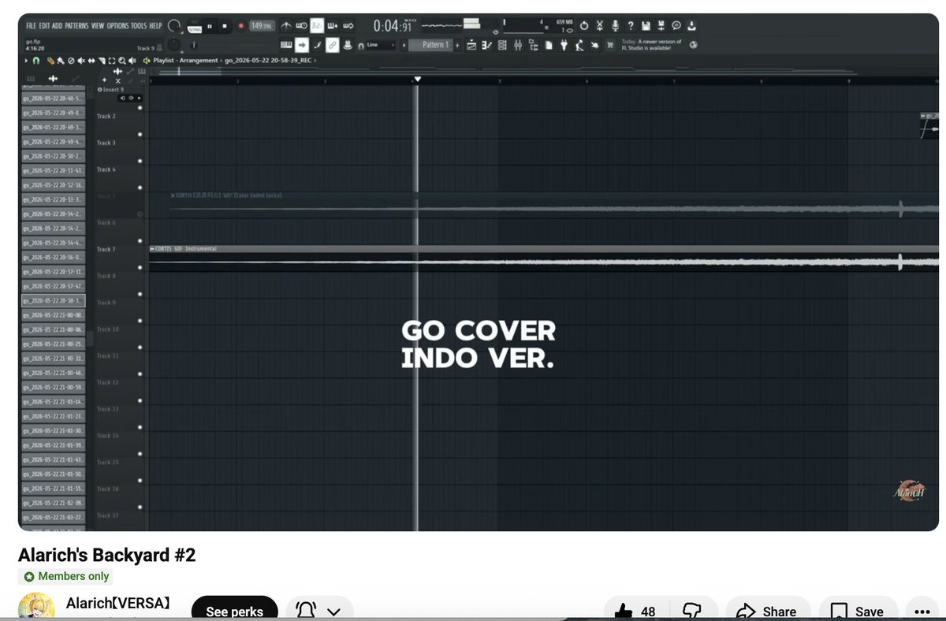Image resolution: width=946 pixels, height=621 pixels.
Task: Toggle the countdown before recording (3.2.) button
Action: tap(316, 26)
